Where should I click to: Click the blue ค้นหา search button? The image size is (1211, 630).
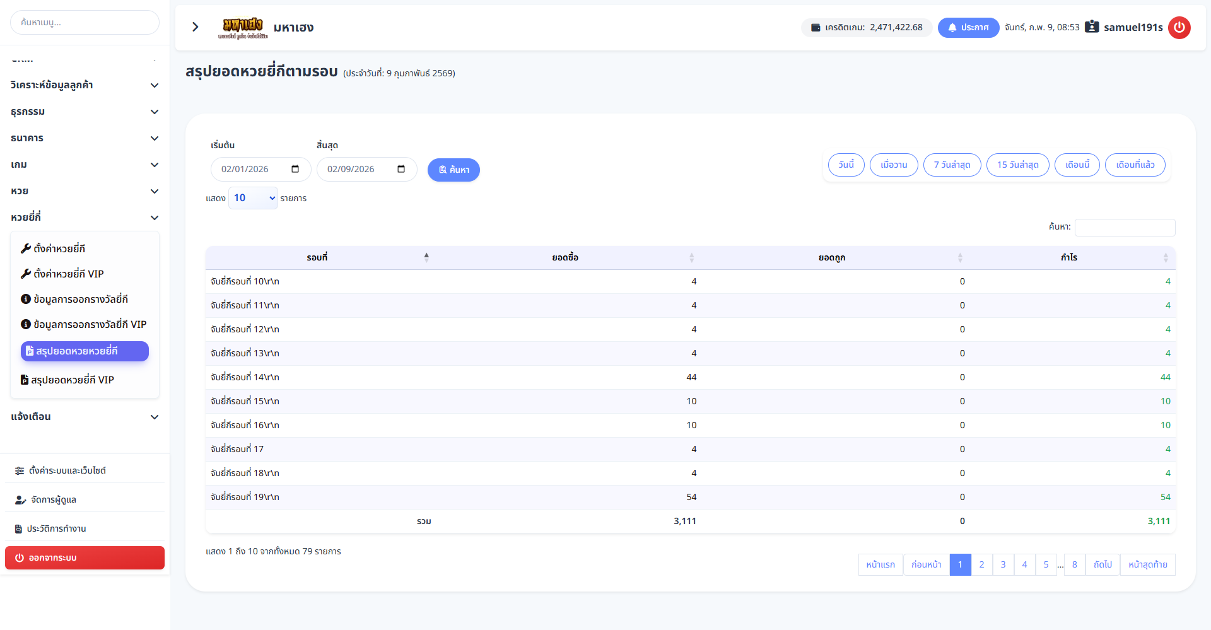pos(453,170)
